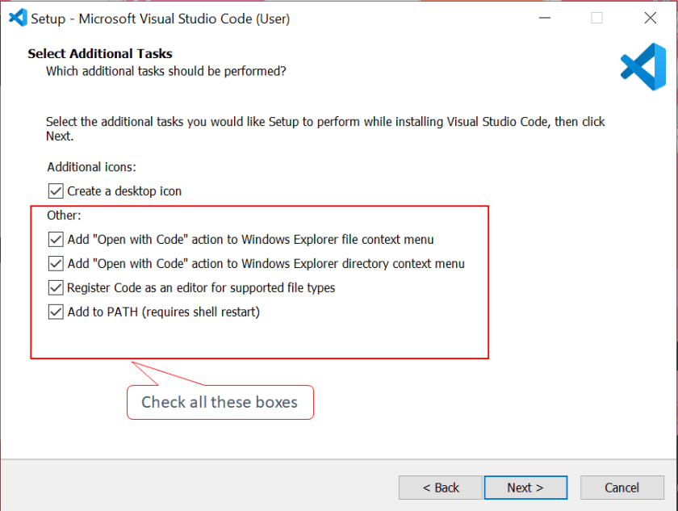
Task: Minimize the setup window
Action: tap(544, 18)
